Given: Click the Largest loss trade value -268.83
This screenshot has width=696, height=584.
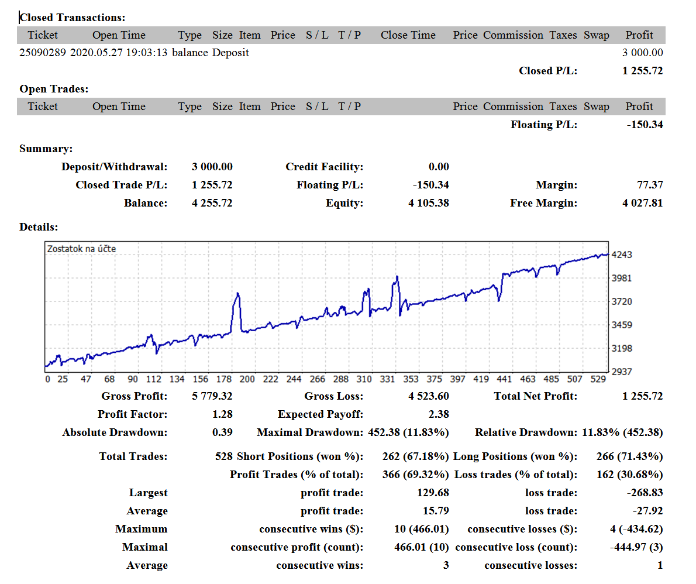Looking at the screenshot, I should (x=645, y=493).
